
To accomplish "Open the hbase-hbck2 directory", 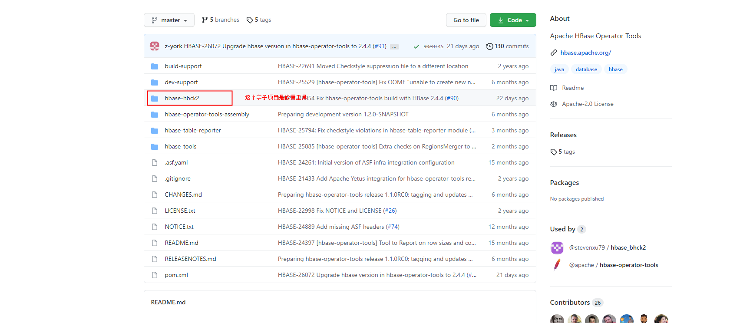I will click(182, 98).
